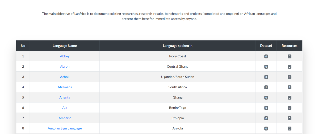Click the Afrikaans resources count badge

289,87
